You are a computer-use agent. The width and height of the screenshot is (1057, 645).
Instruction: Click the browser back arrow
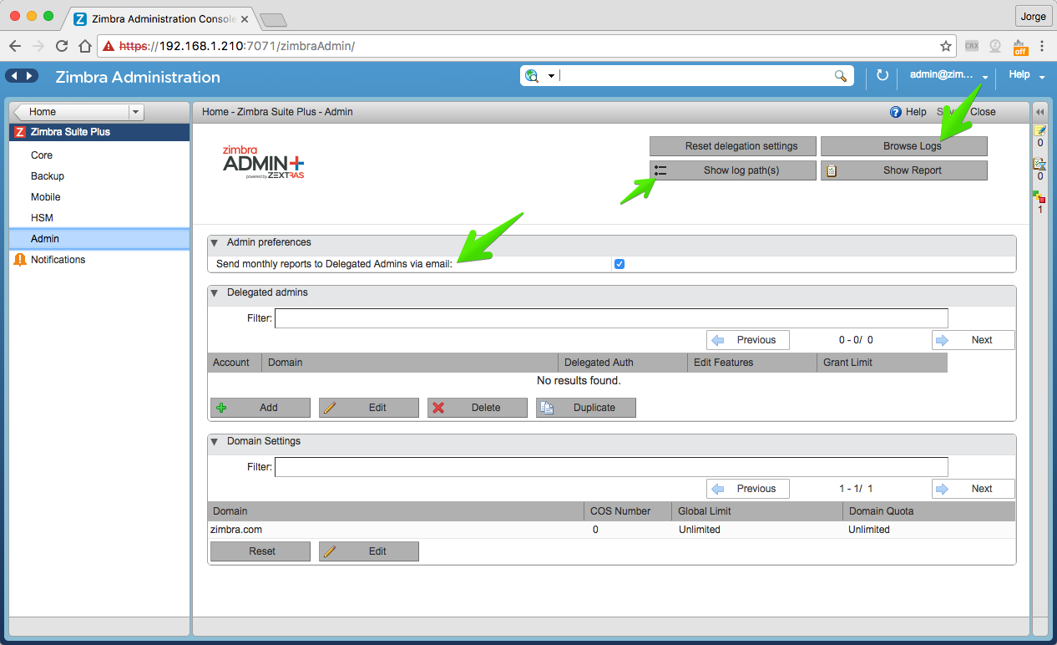coord(15,46)
